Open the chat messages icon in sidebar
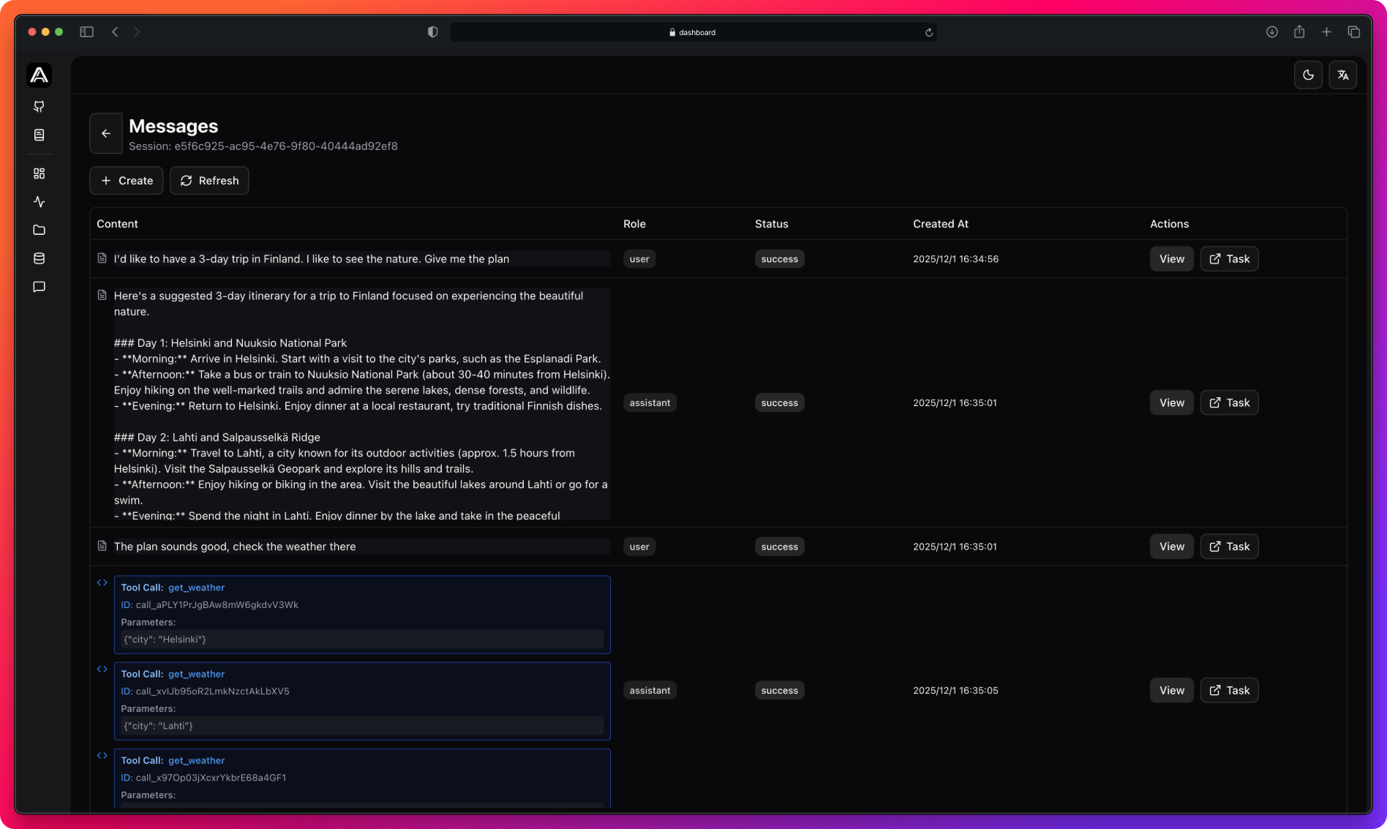Image resolution: width=1387 pixels, height=829 pixels. pyautogui.click(x=40, y=286)
